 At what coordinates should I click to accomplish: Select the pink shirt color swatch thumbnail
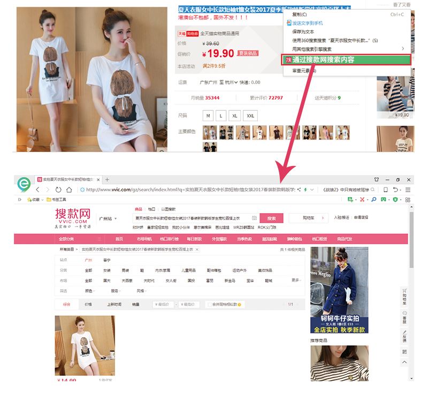tap(326, 133)
